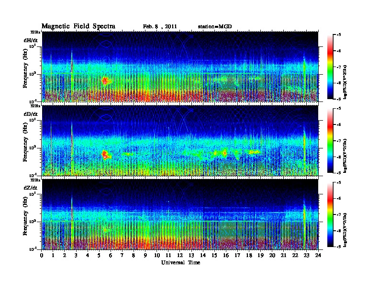The image size is (379, 293).
Task: Click hour "23" on the Universal Time axis
Action: click(x=307, y=255)
